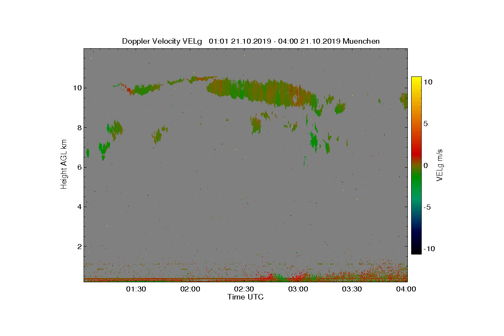This screenshot has height=336, width=504.
Task: Click the 04:00 time axis label
Action: (x=406, y=289)
